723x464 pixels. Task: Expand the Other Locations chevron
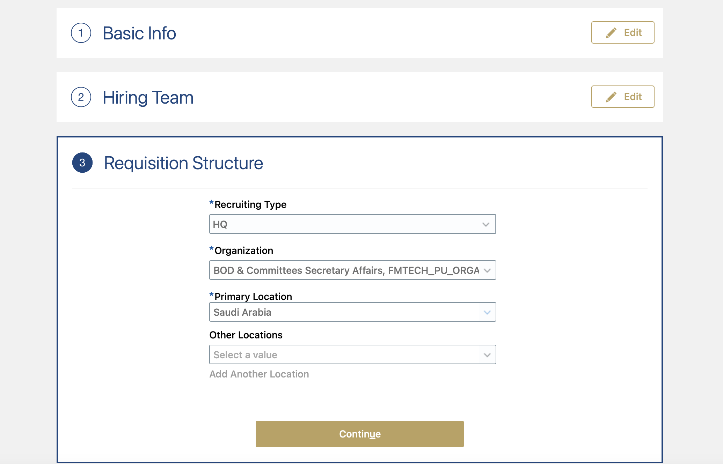coord(487,355)
